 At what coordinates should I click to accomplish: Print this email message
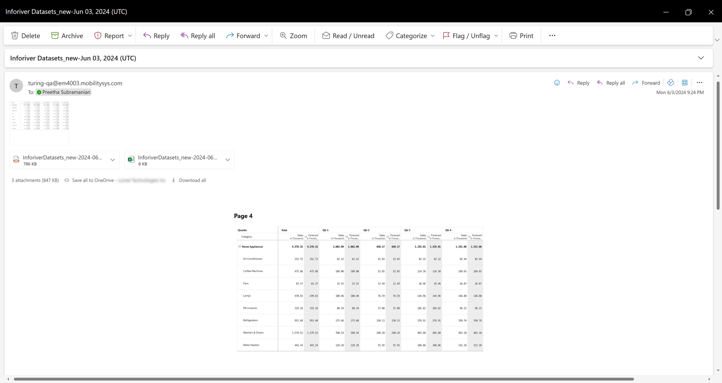coord(521,36)
